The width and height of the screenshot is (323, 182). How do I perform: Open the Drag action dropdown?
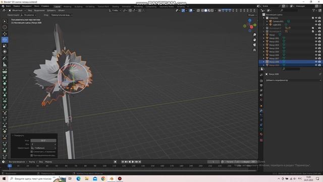(62, 15)
